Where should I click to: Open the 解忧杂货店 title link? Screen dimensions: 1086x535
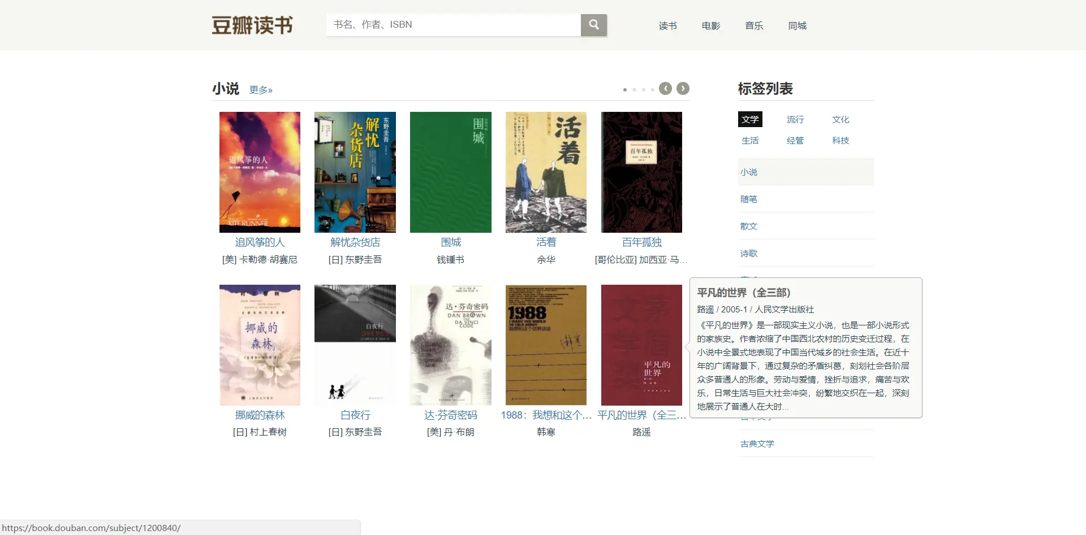[x=355, y=242]
